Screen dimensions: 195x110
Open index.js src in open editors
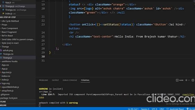(9, 13)
